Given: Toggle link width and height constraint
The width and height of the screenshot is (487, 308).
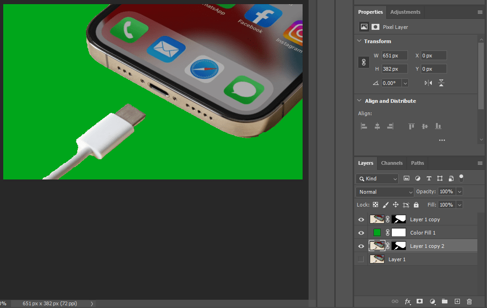Looking at the screenshot, I should point(364,62).
